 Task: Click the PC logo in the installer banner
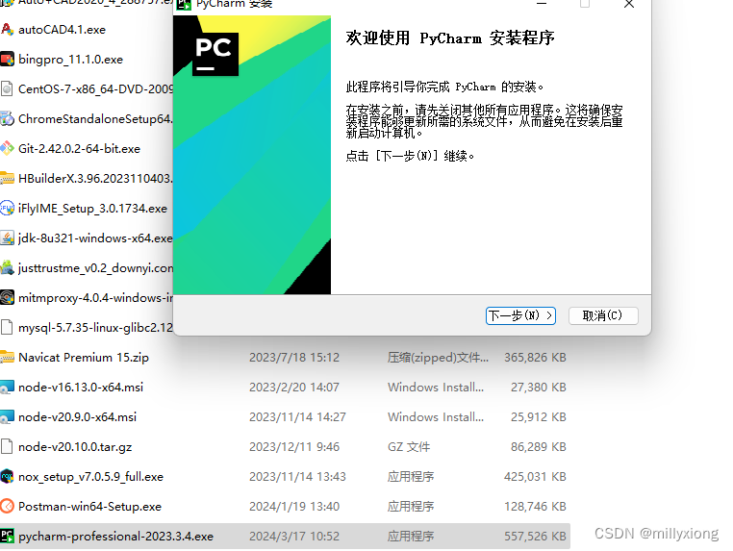click(215, 54)
